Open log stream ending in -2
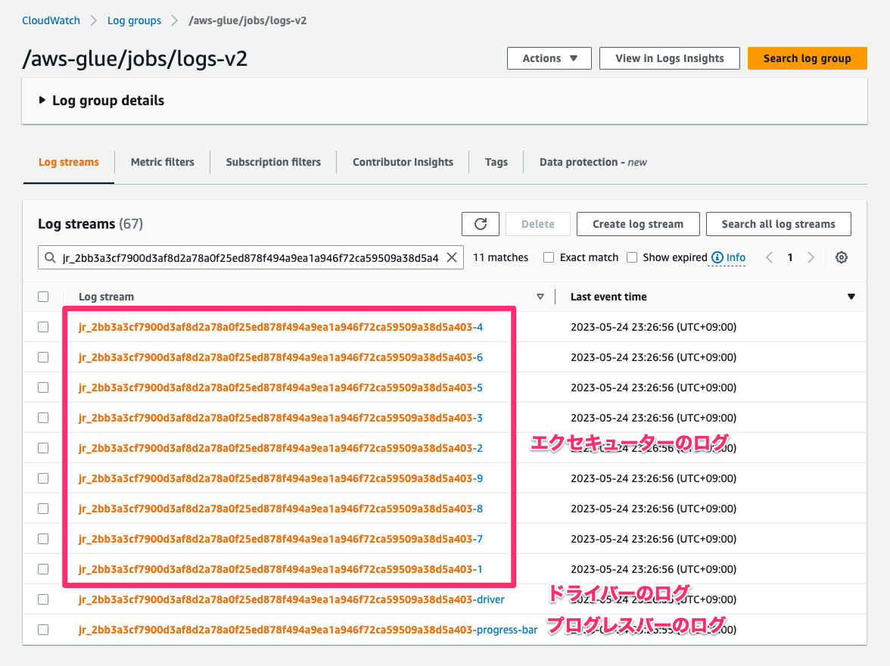This screenshot has height=666, width=890. [x=280, y=448]
